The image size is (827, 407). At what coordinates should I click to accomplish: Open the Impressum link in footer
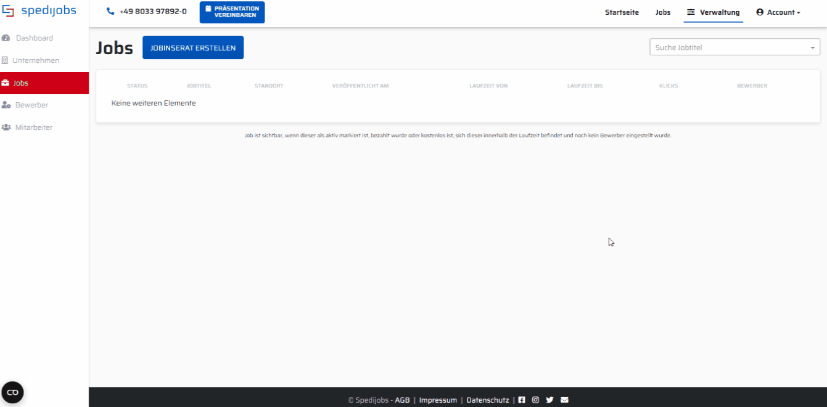coord(438,400)
